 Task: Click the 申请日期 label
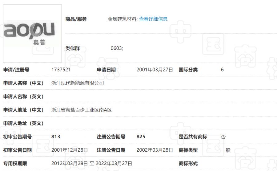pos(106,70)
